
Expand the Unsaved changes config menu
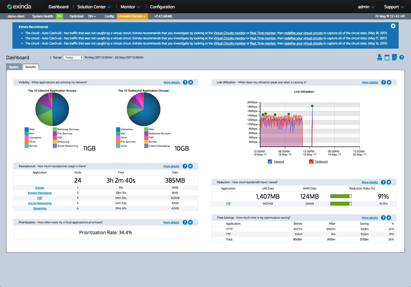coord(132,16)
